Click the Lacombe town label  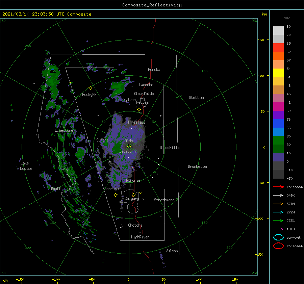(146, 85)
